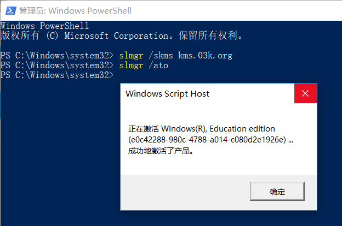The height and width of the screenshot is (226, 342).
Task: Click the Windows PowerShell console header line
Action: pos(45,26)
